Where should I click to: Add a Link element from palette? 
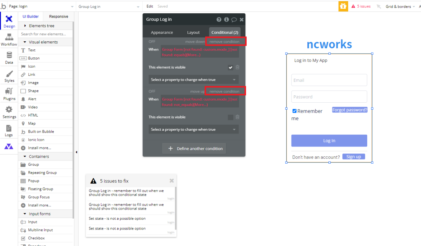click(x=46, y=75)
